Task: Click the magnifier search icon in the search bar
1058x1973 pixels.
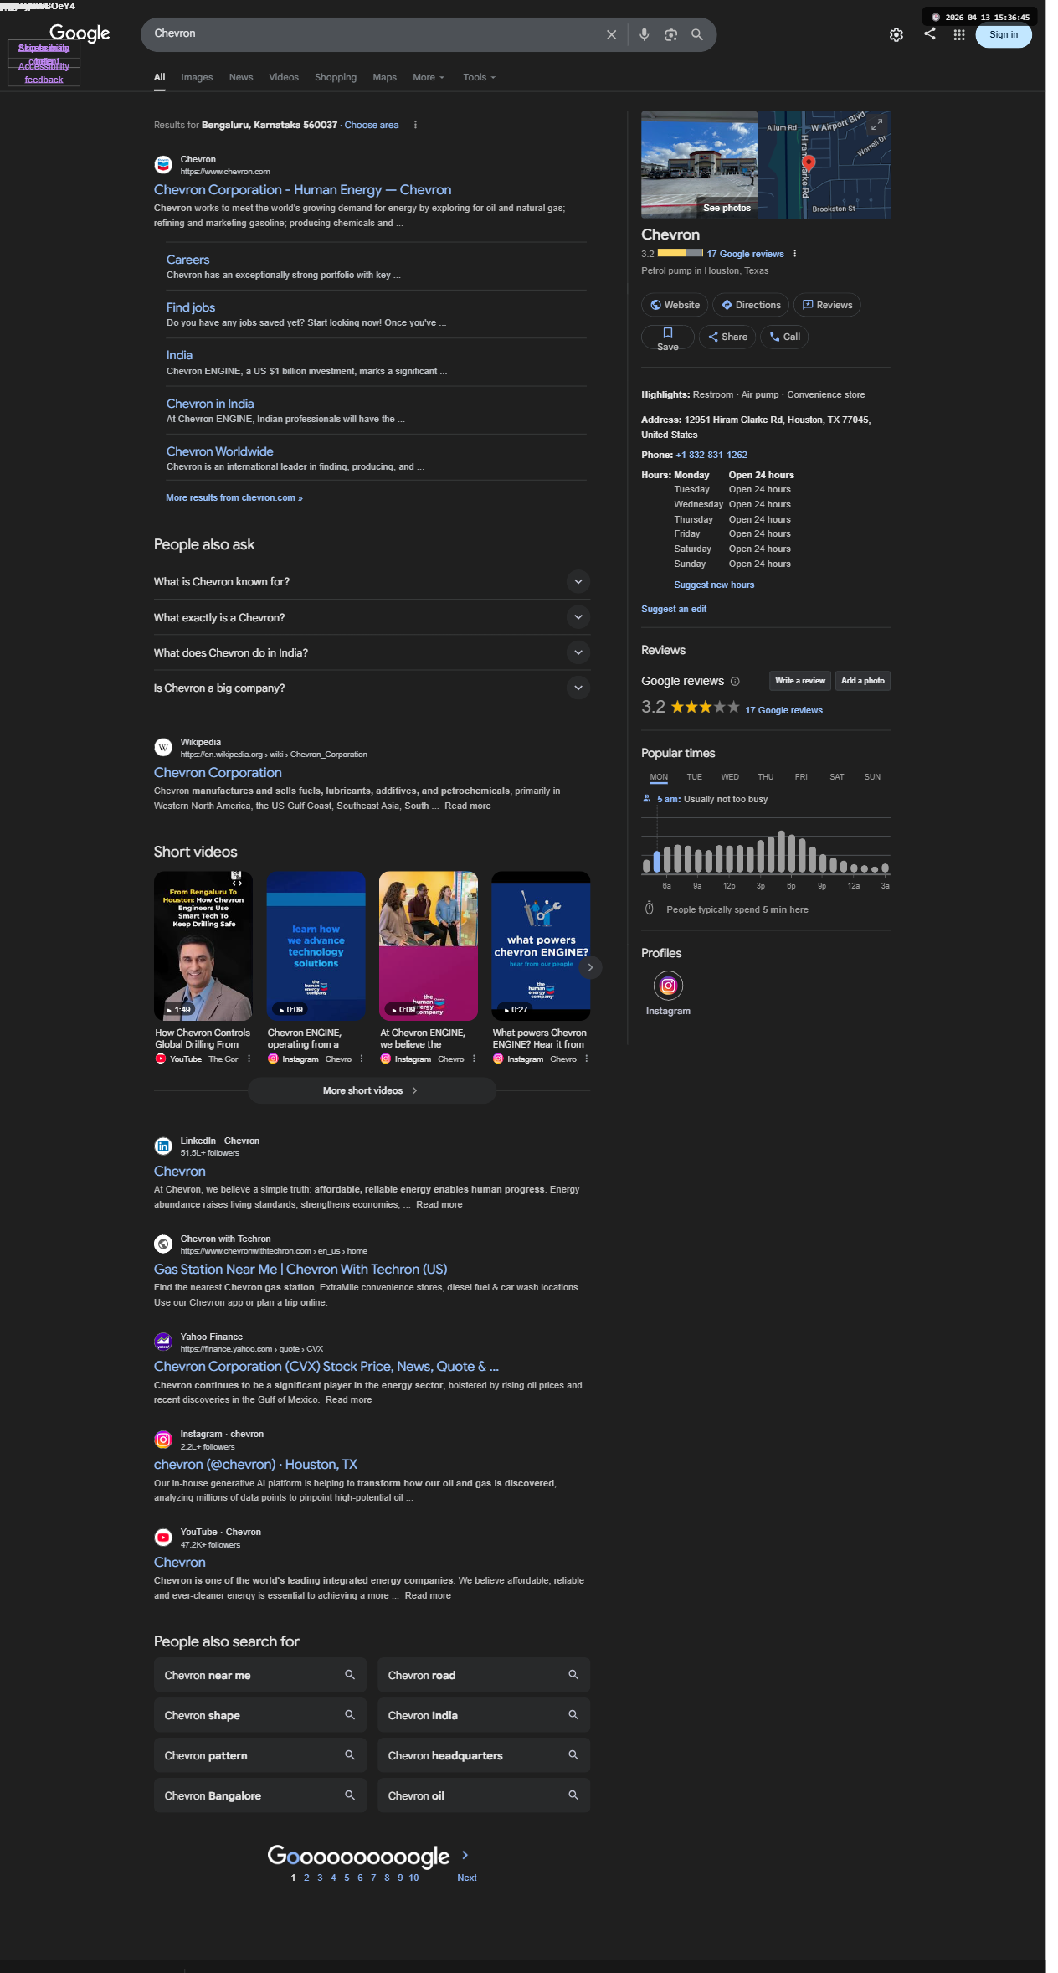Action: tap(696, 34)
